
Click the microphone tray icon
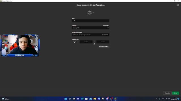coord(160,99)
